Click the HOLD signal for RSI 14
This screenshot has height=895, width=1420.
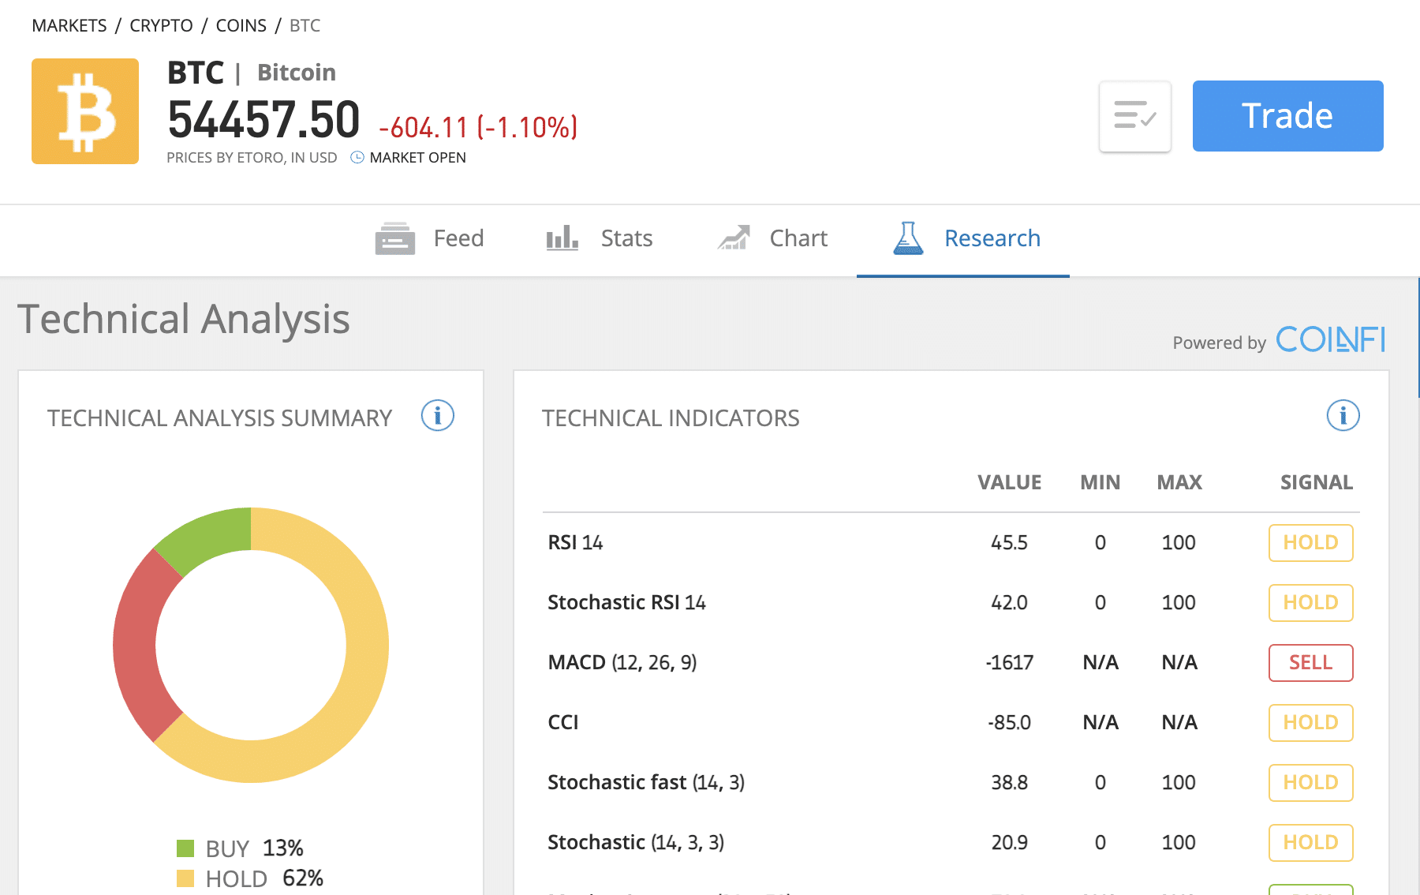1310,543
